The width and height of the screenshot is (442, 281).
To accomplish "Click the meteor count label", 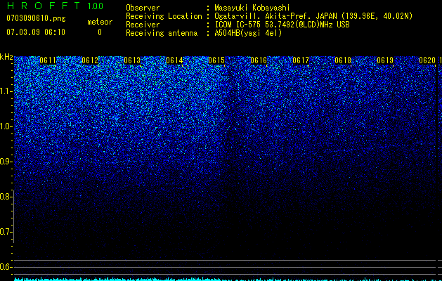I will pyautogui.click(x=100, y=22).
